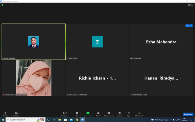Open the weather widget showing 28°C
This screenshot has height=122, width=195.
pyautogui.click(x=160, y=120)
